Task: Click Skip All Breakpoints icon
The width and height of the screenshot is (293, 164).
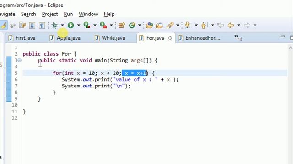Action: 13,26
